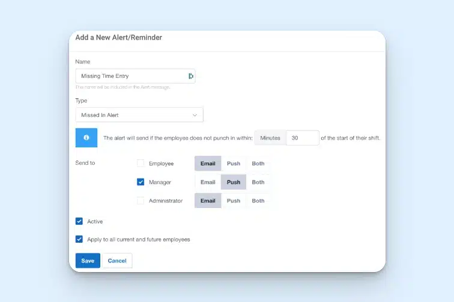Image resolution: width=454 pixels, height=302 pixels.
Task: Click the green icon inside Name field
Action: pyautogui.click(x=190, y=76)
